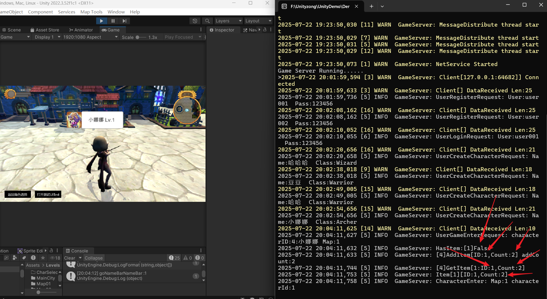Switch to the Scene tab

11,30
